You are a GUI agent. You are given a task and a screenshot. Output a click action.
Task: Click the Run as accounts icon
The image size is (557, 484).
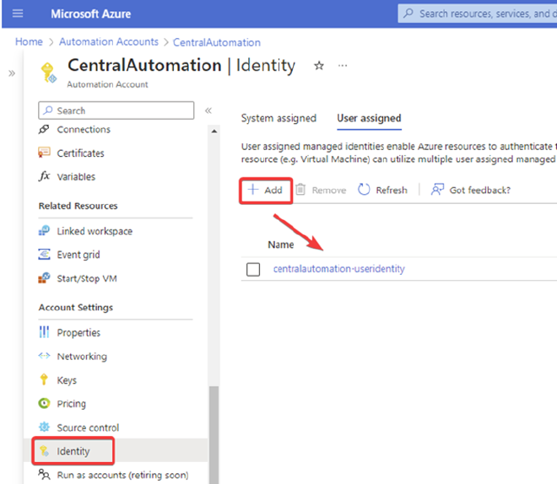point(44,475)
